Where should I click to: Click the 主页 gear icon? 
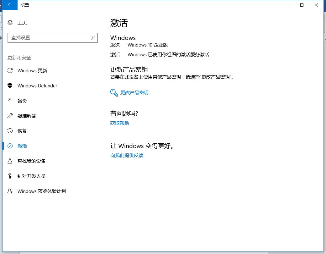[x=10, y=23]
